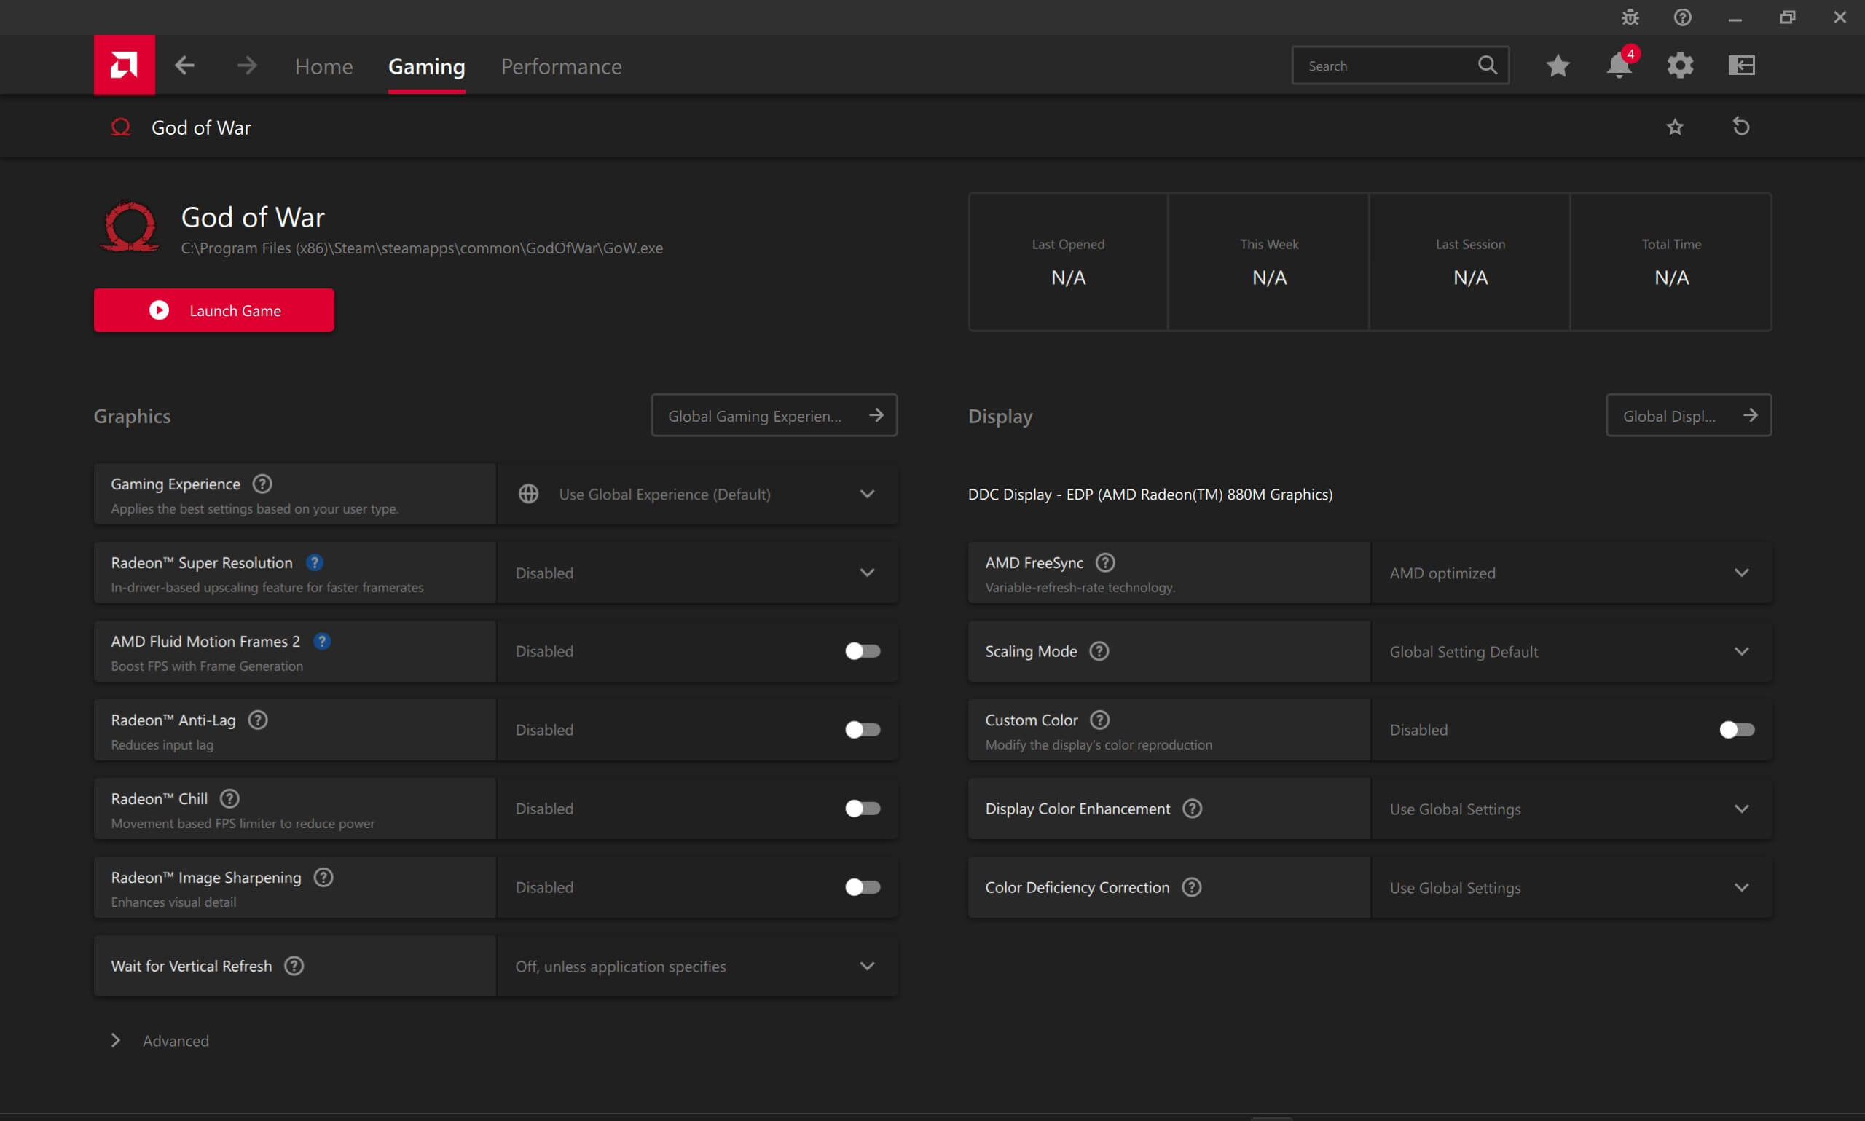Show help for Wait for Vertical Refresh

pyautogui.click(x=294, y=965)
